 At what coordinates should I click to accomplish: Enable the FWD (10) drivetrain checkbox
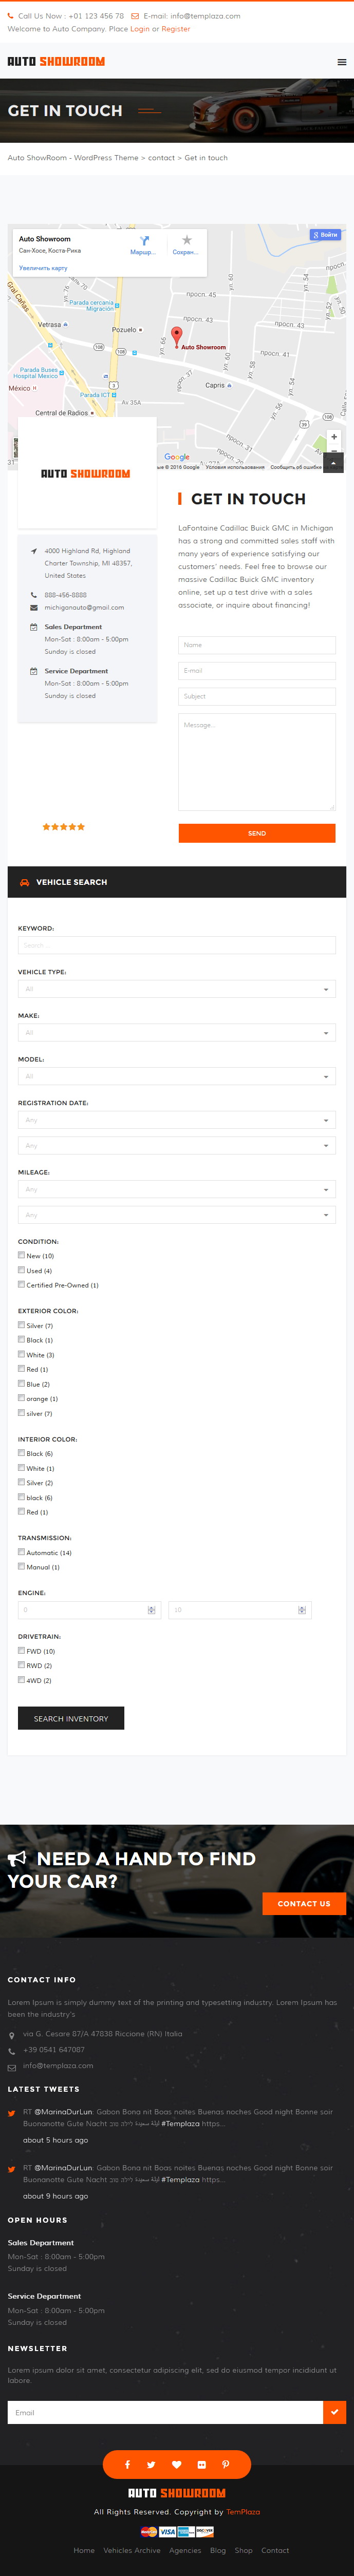[21, 1650]
